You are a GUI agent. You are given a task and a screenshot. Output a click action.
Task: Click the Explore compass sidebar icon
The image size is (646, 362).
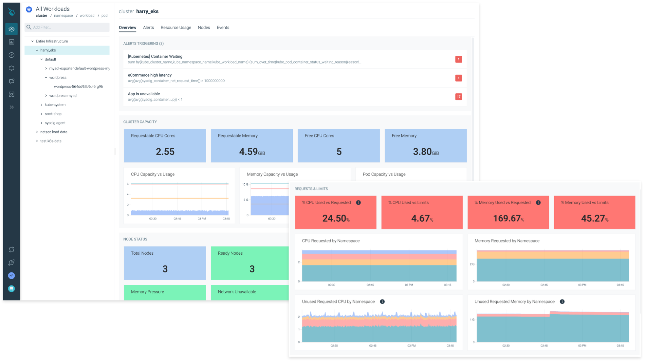point(11,55)
